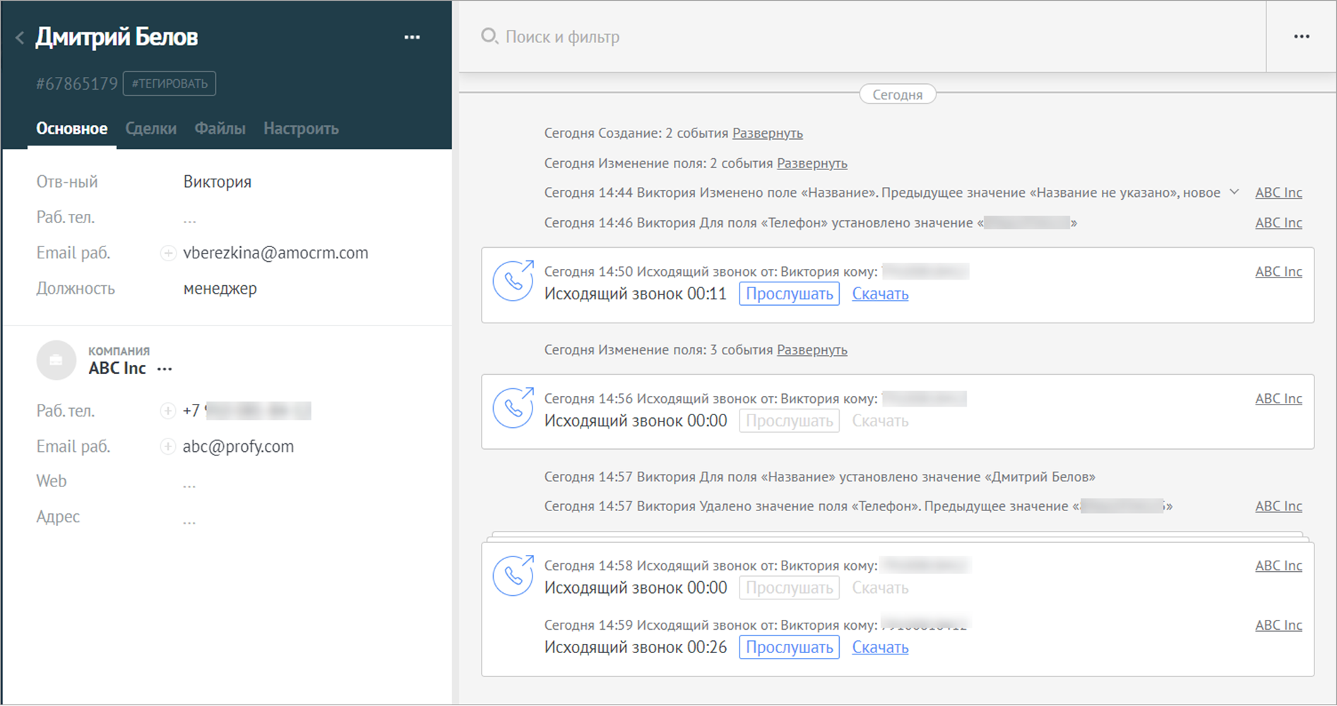
Task: Click the company phone number starting +7
Action: [246, 411]
